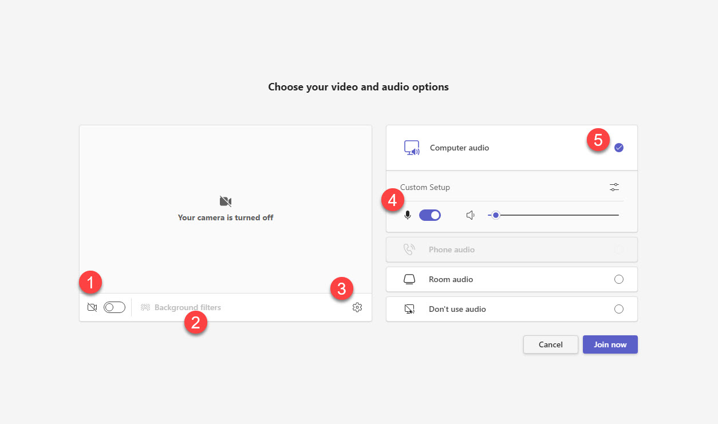This screenshot has width=718, height=424.
Task: Click the Computer audio monitor icon
Action: (412, 148)
